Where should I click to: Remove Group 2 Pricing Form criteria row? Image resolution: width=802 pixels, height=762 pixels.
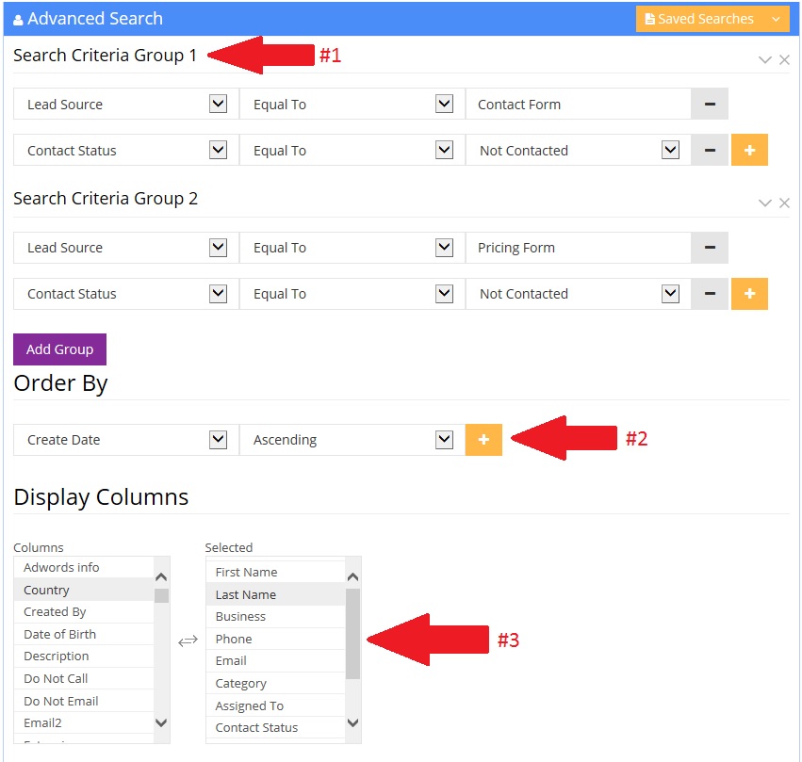coord(710,248)
